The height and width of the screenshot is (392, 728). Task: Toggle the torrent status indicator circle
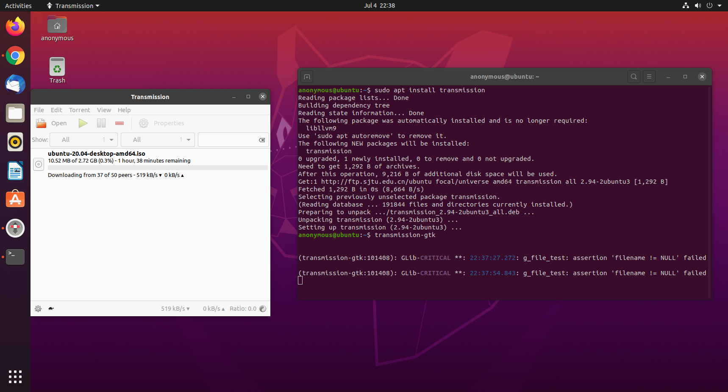[x=39, y=164]
